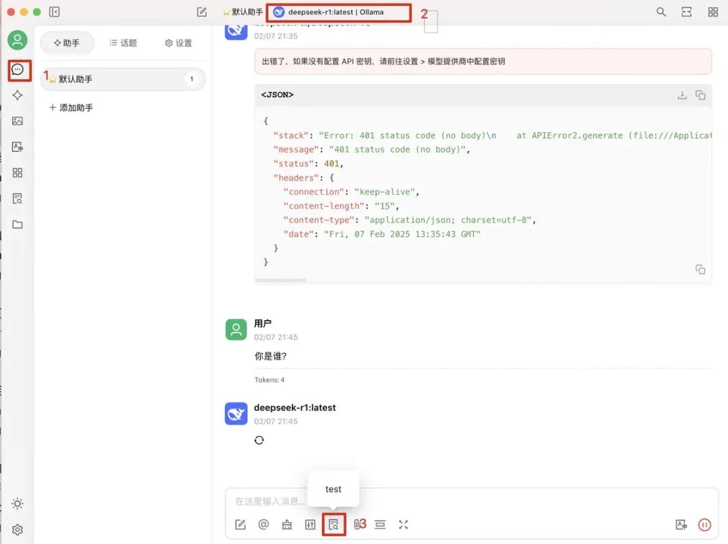Click the new topic icon in input toolbar
The image size is (728, 544).
point(240,524)
